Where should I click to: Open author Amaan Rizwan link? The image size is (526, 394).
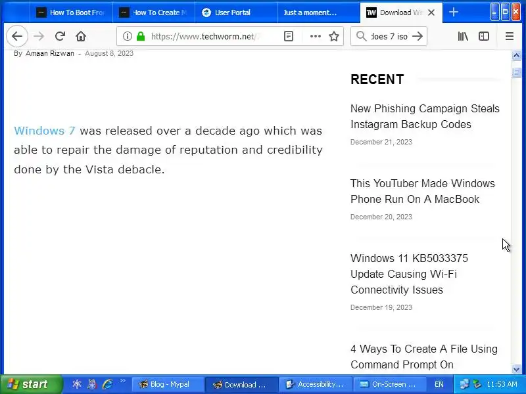(x=50, y=53)
